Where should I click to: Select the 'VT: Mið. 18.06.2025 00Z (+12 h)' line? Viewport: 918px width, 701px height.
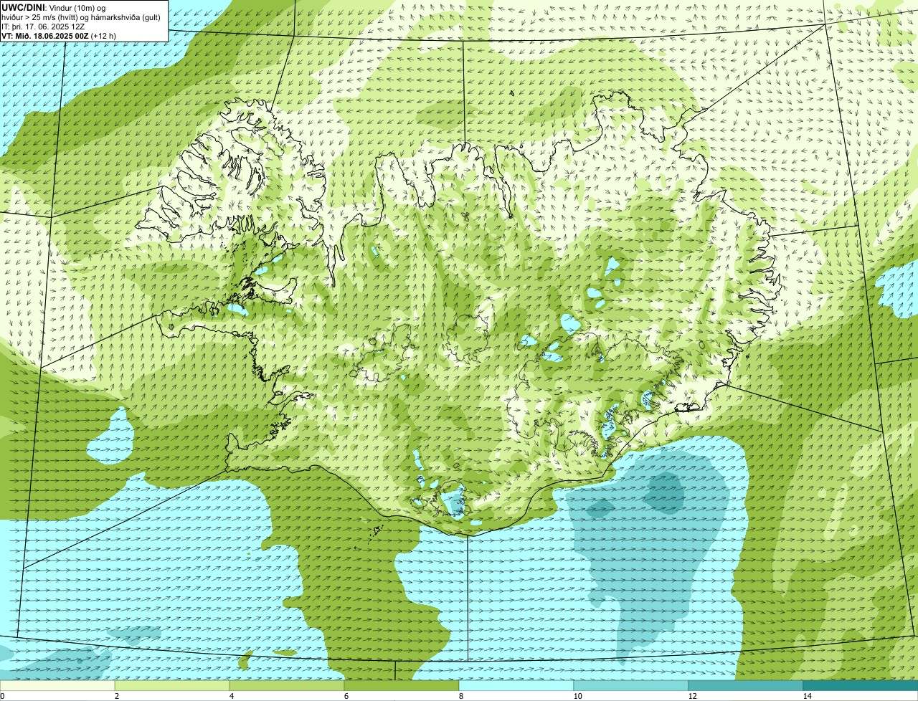(59, 35)
